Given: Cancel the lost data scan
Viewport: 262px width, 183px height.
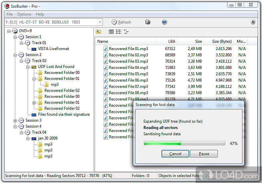Looking at the screenshot, I should 175,154.
